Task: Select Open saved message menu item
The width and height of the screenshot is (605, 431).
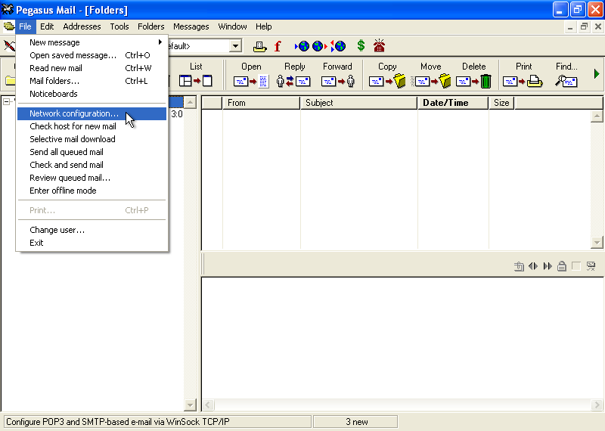Action: click(92, 55)
